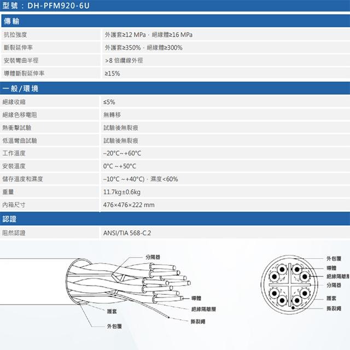
Task: Click the 撕裂繩 label on side-view diagram
Action: point(198,322)
